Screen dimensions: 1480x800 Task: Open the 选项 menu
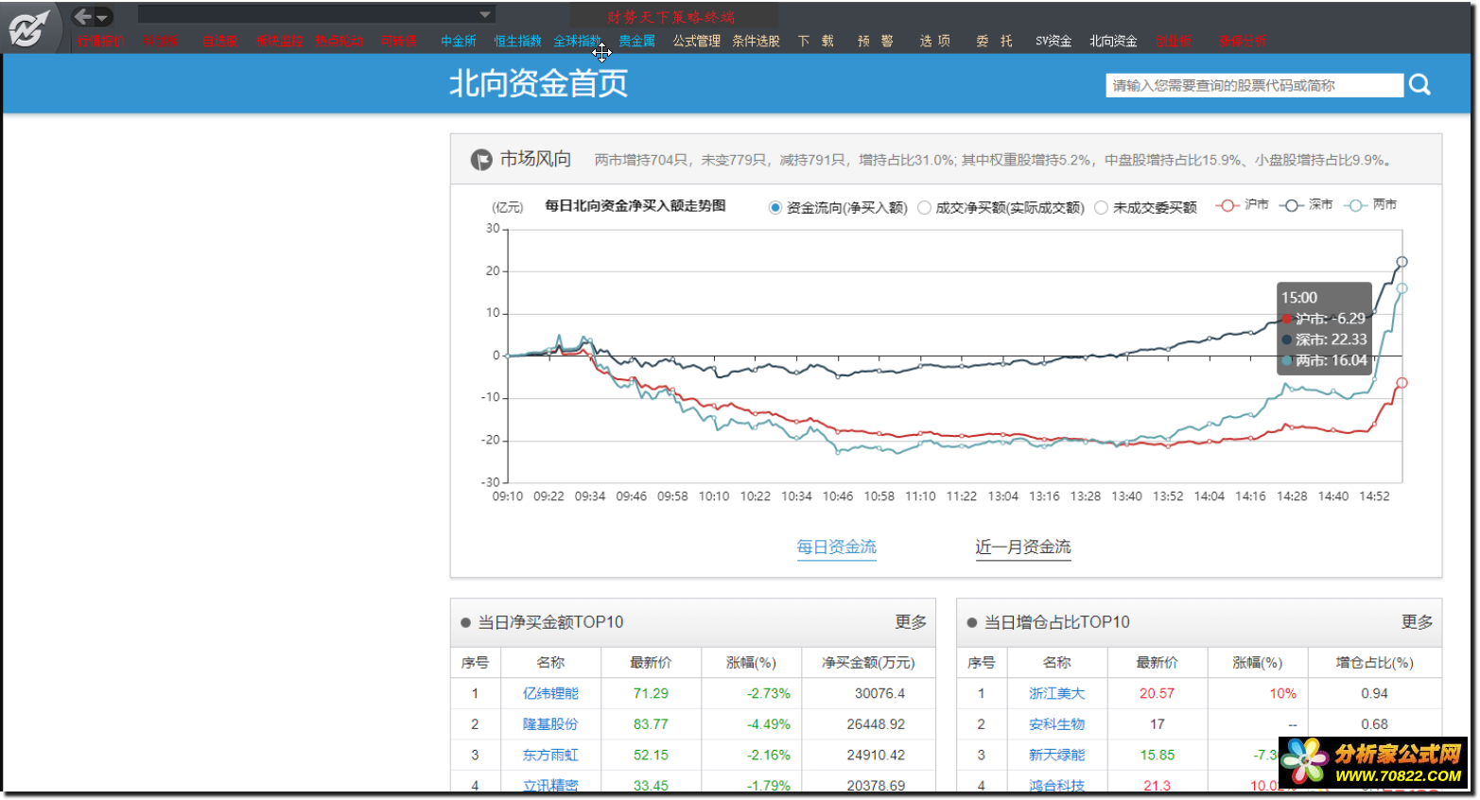(934, 42)
